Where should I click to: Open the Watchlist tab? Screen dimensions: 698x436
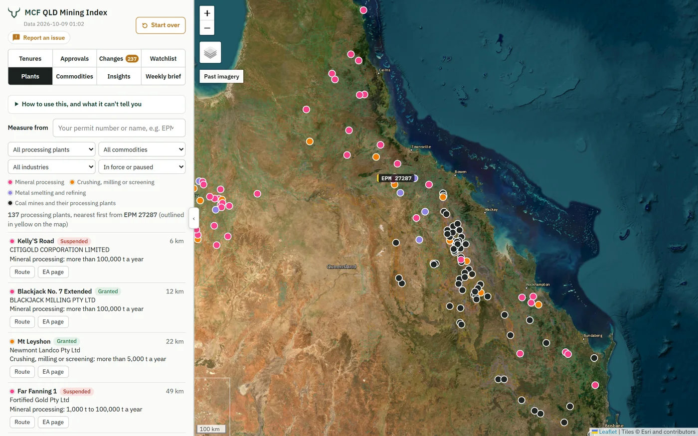[x=164, y=58]
